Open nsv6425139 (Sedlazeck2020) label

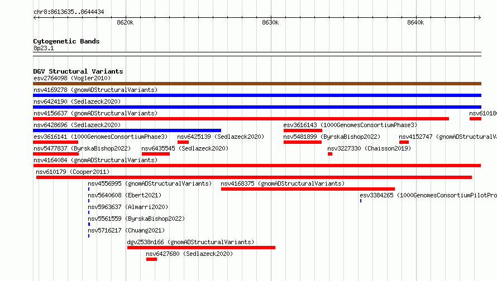click(x=221, y=137)
